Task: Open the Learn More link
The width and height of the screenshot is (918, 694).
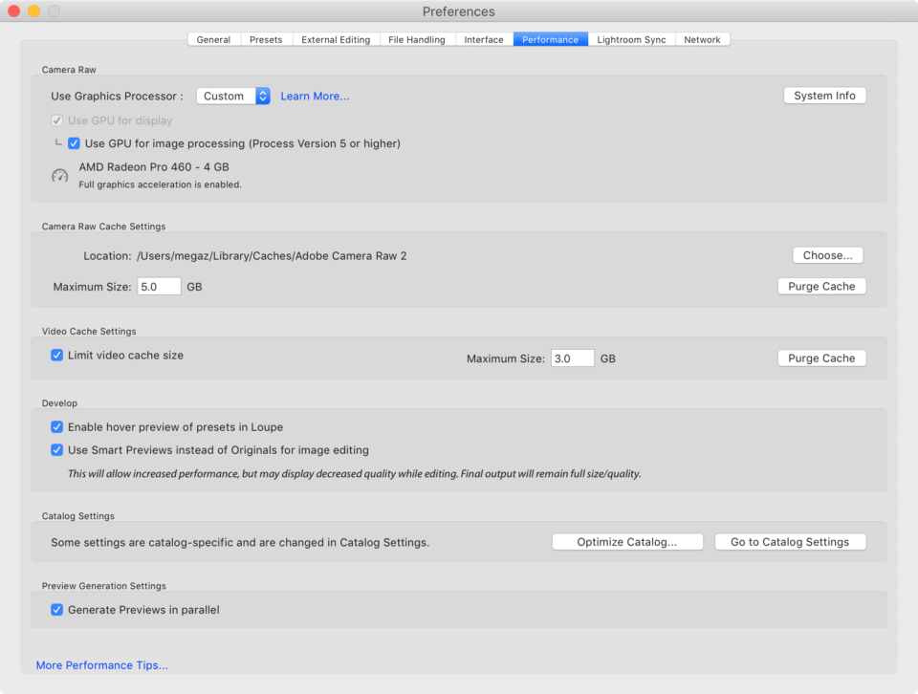Action: point(315,96)
